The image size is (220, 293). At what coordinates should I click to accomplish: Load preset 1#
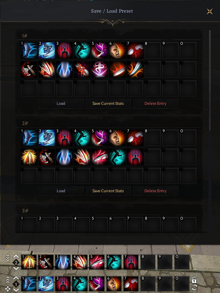pos(61,104)
